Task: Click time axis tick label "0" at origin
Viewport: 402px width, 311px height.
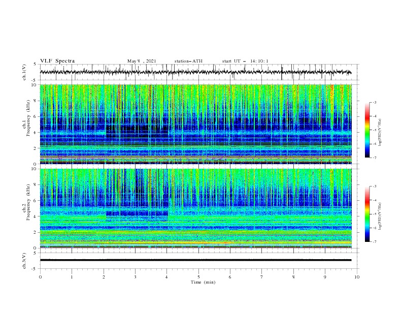Action: point(40,277)
